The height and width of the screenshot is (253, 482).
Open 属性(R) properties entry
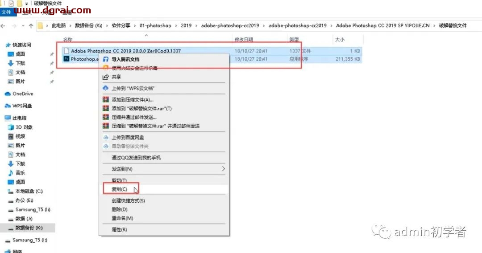[119, 229]
